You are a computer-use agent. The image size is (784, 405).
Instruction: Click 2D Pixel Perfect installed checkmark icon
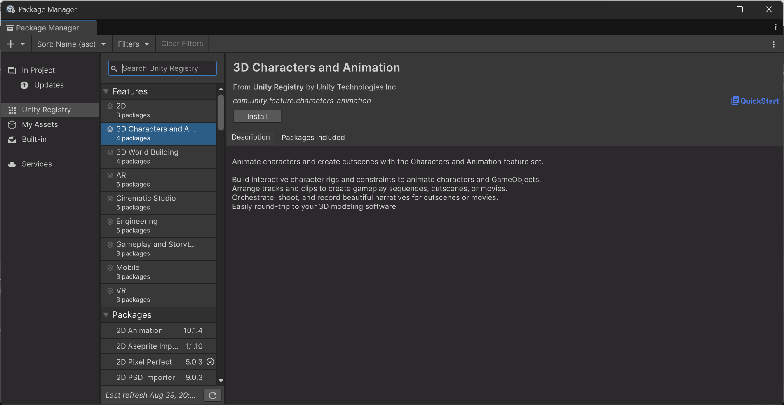pyautogui.click(x=210, y=362)
